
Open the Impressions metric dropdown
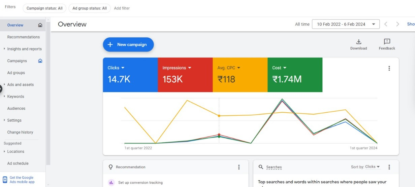point(190,68)
